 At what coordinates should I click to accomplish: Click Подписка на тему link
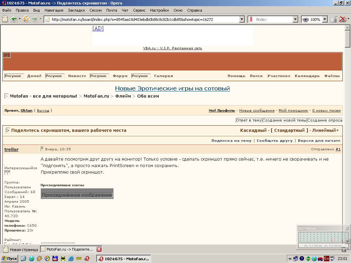pyautogui.click(x=231, y=141)
